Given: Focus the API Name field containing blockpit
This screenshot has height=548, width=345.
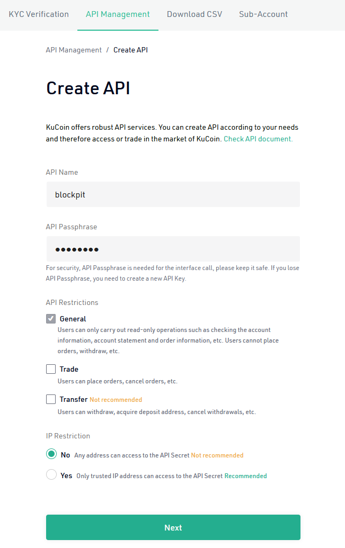Looking at the screenshot, I should click(x=173, y=194).
